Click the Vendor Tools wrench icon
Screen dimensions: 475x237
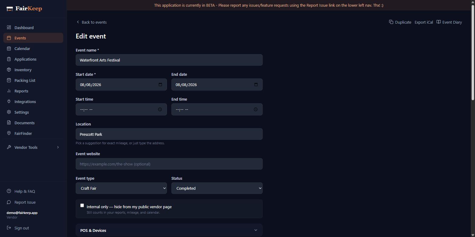click(x=9, y=147)
